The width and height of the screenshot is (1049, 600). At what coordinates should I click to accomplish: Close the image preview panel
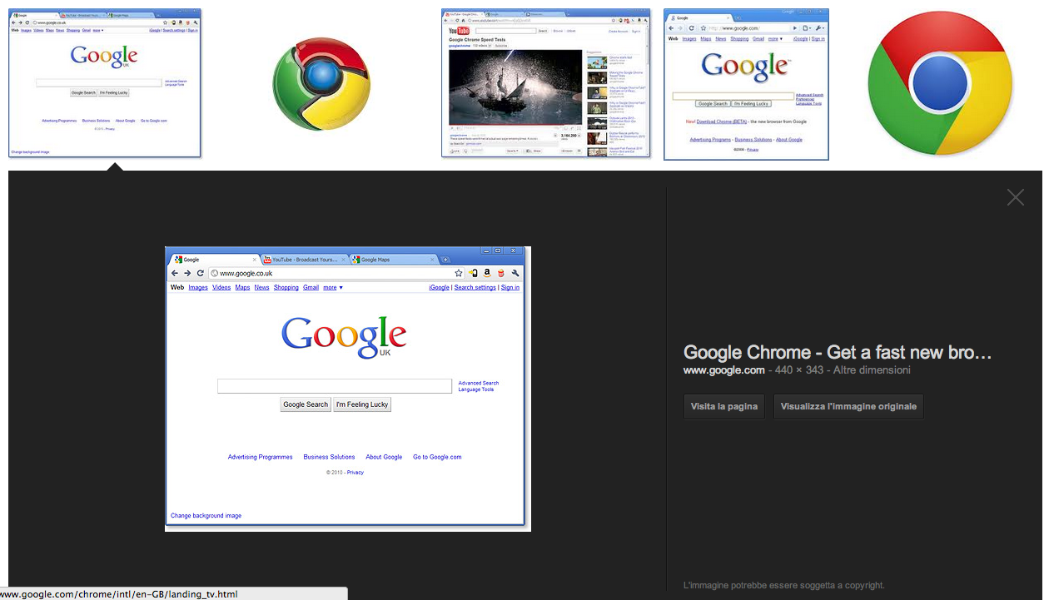pos(1015,197)
